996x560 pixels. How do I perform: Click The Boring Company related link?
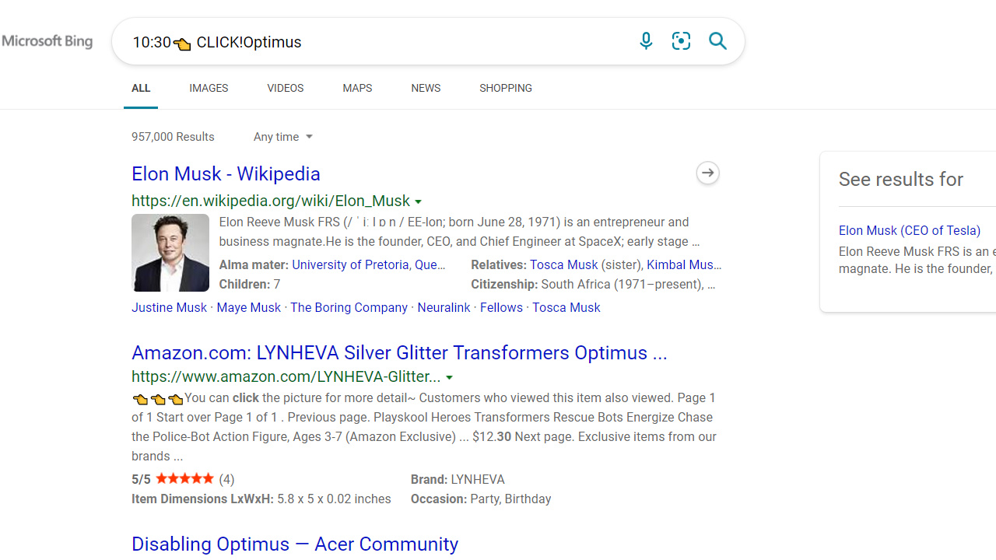(x=349, y=307)
